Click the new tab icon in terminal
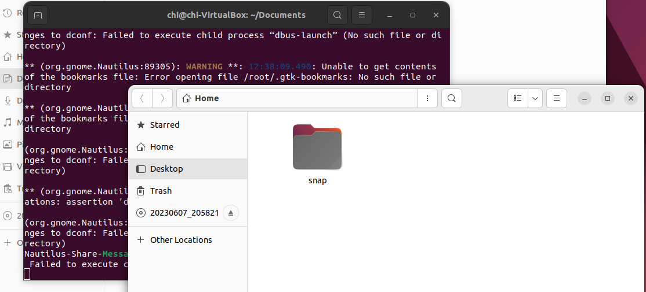Screen dimensions: 646x292 point(38,15)
